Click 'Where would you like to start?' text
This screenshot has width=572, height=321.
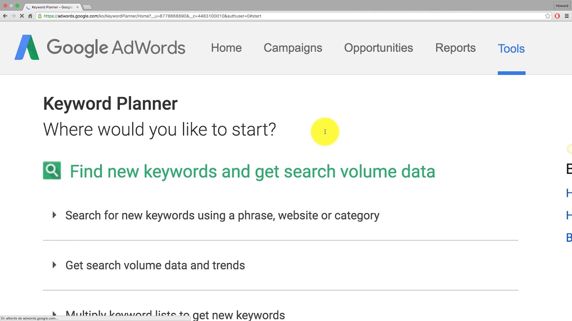160,130
